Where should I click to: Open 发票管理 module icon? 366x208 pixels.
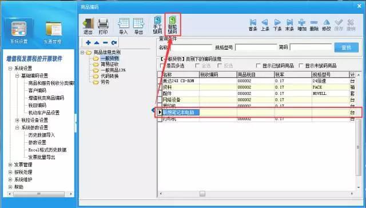[53, 33]
